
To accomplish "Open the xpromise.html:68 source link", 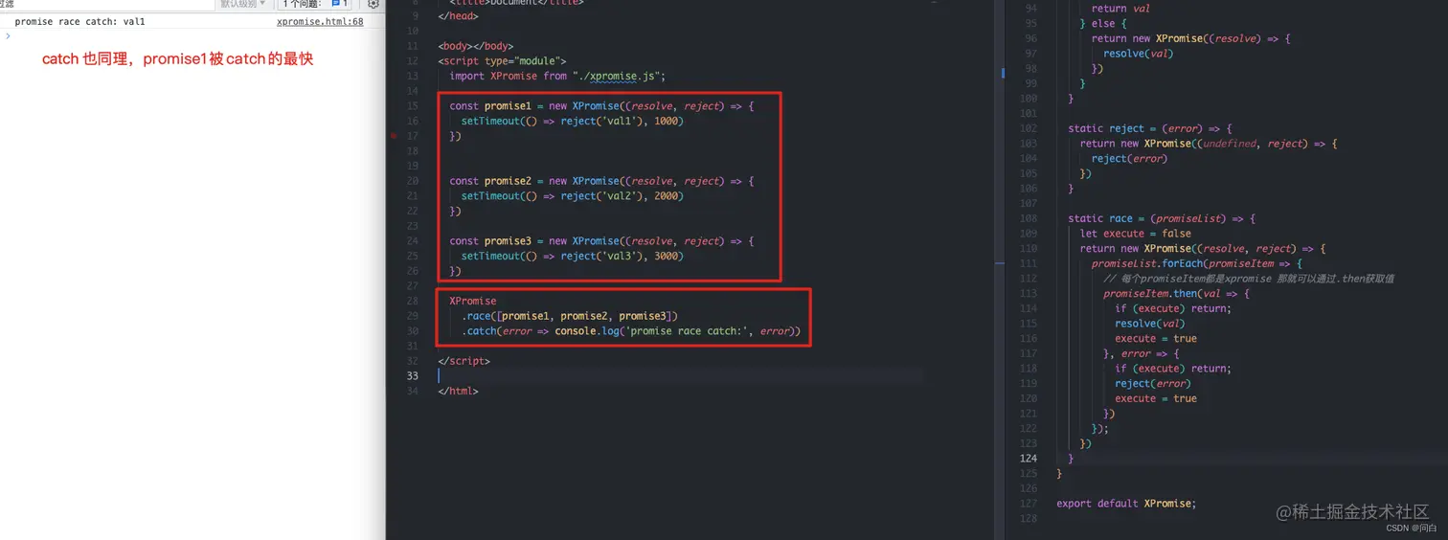I will (320, 21).
